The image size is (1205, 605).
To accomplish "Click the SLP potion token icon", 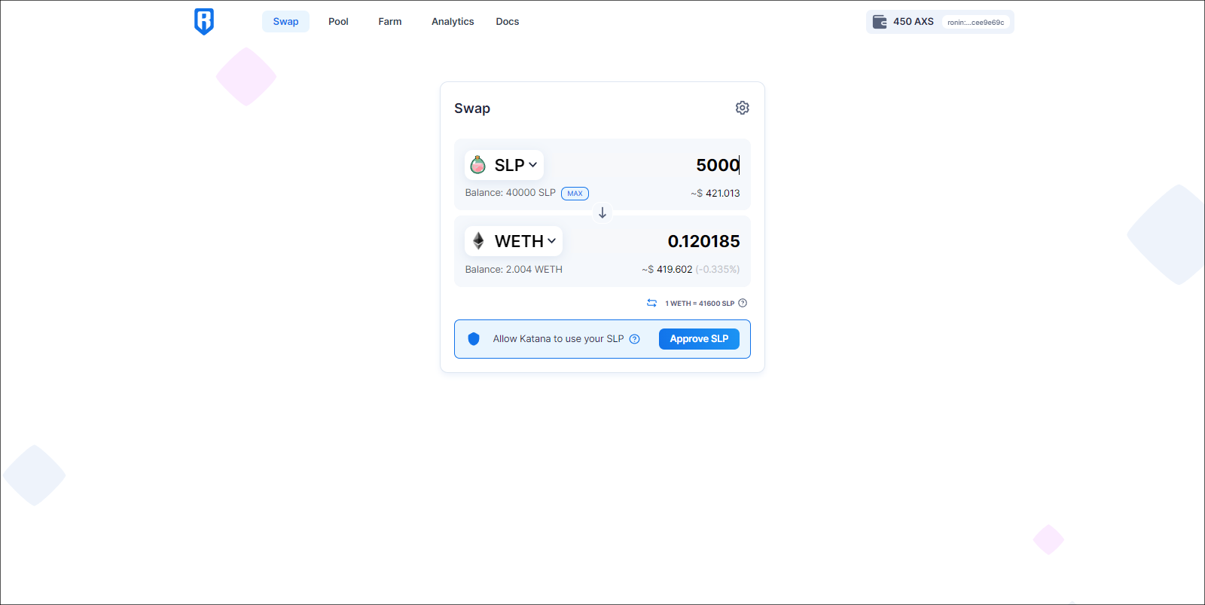I will pos(478,164).
